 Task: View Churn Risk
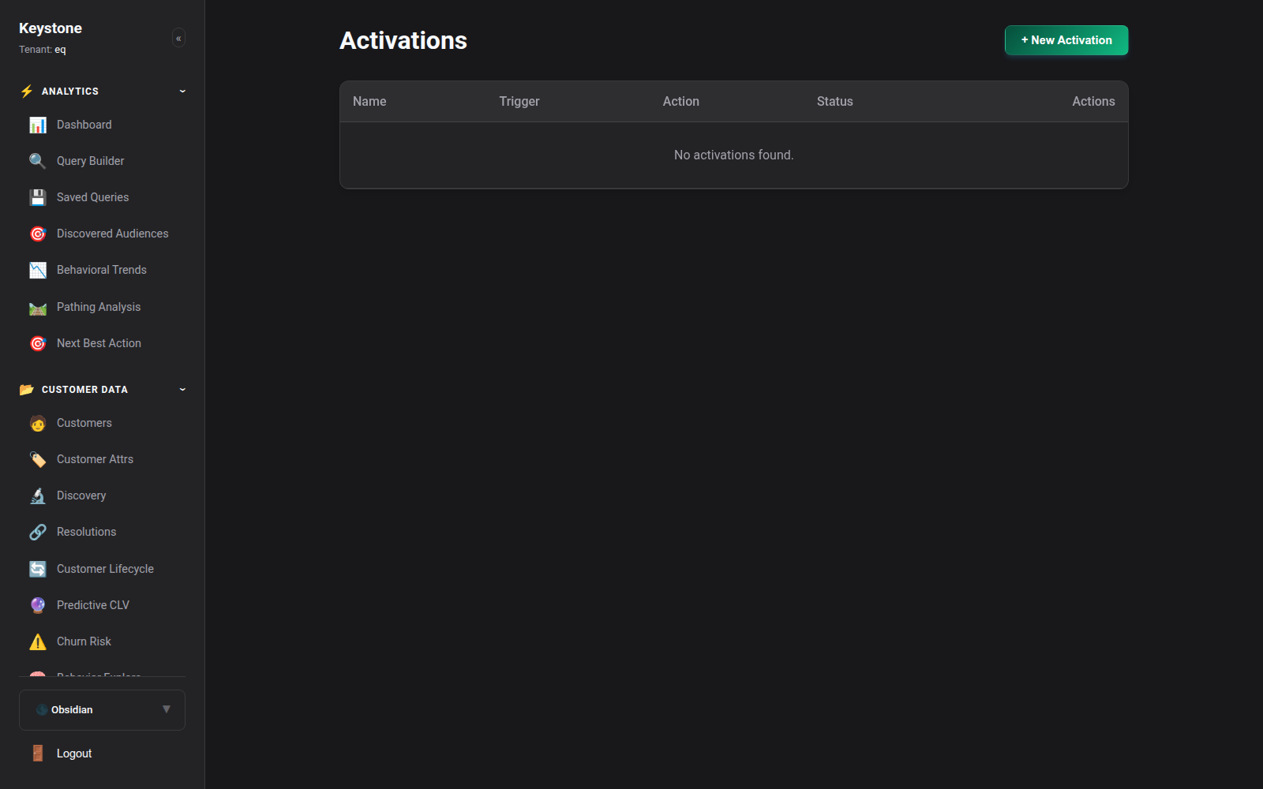(x=103, y=641)
